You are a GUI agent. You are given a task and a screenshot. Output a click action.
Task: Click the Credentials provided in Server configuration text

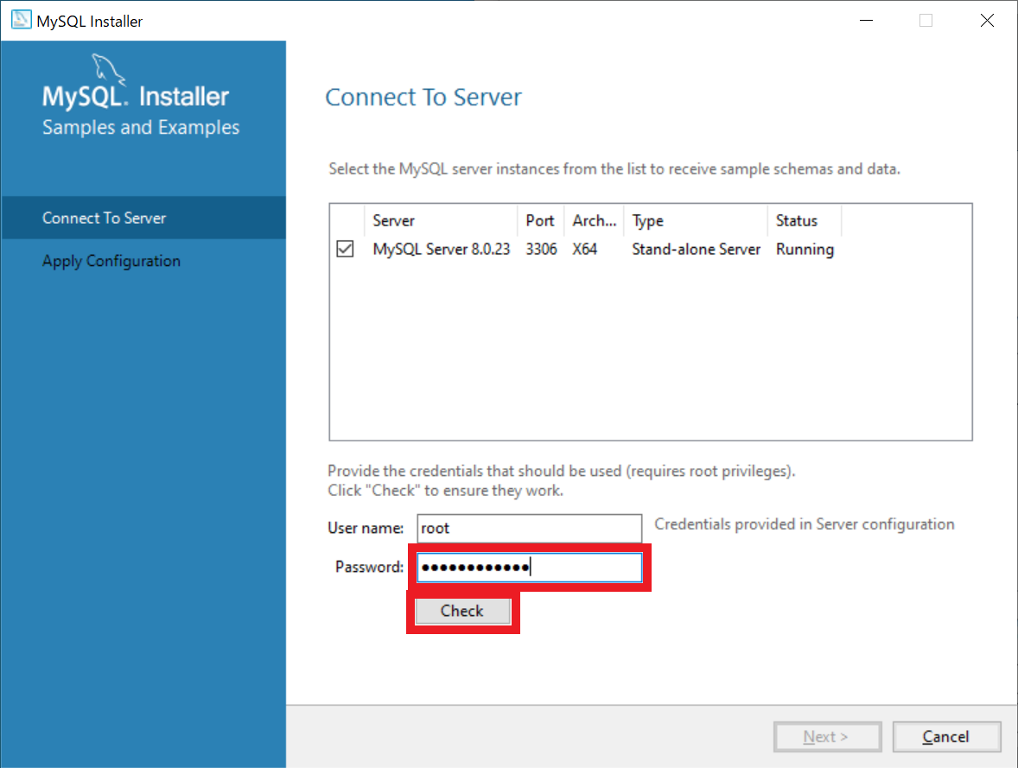(x=804, y=524)
